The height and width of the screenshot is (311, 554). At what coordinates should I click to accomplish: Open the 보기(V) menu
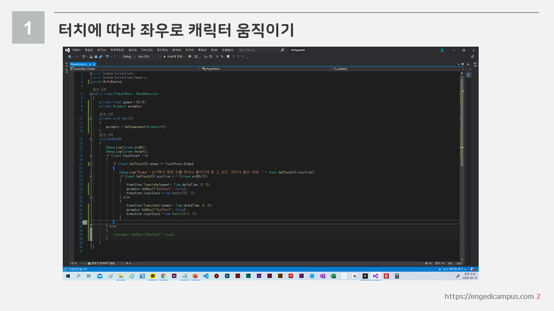102,50
